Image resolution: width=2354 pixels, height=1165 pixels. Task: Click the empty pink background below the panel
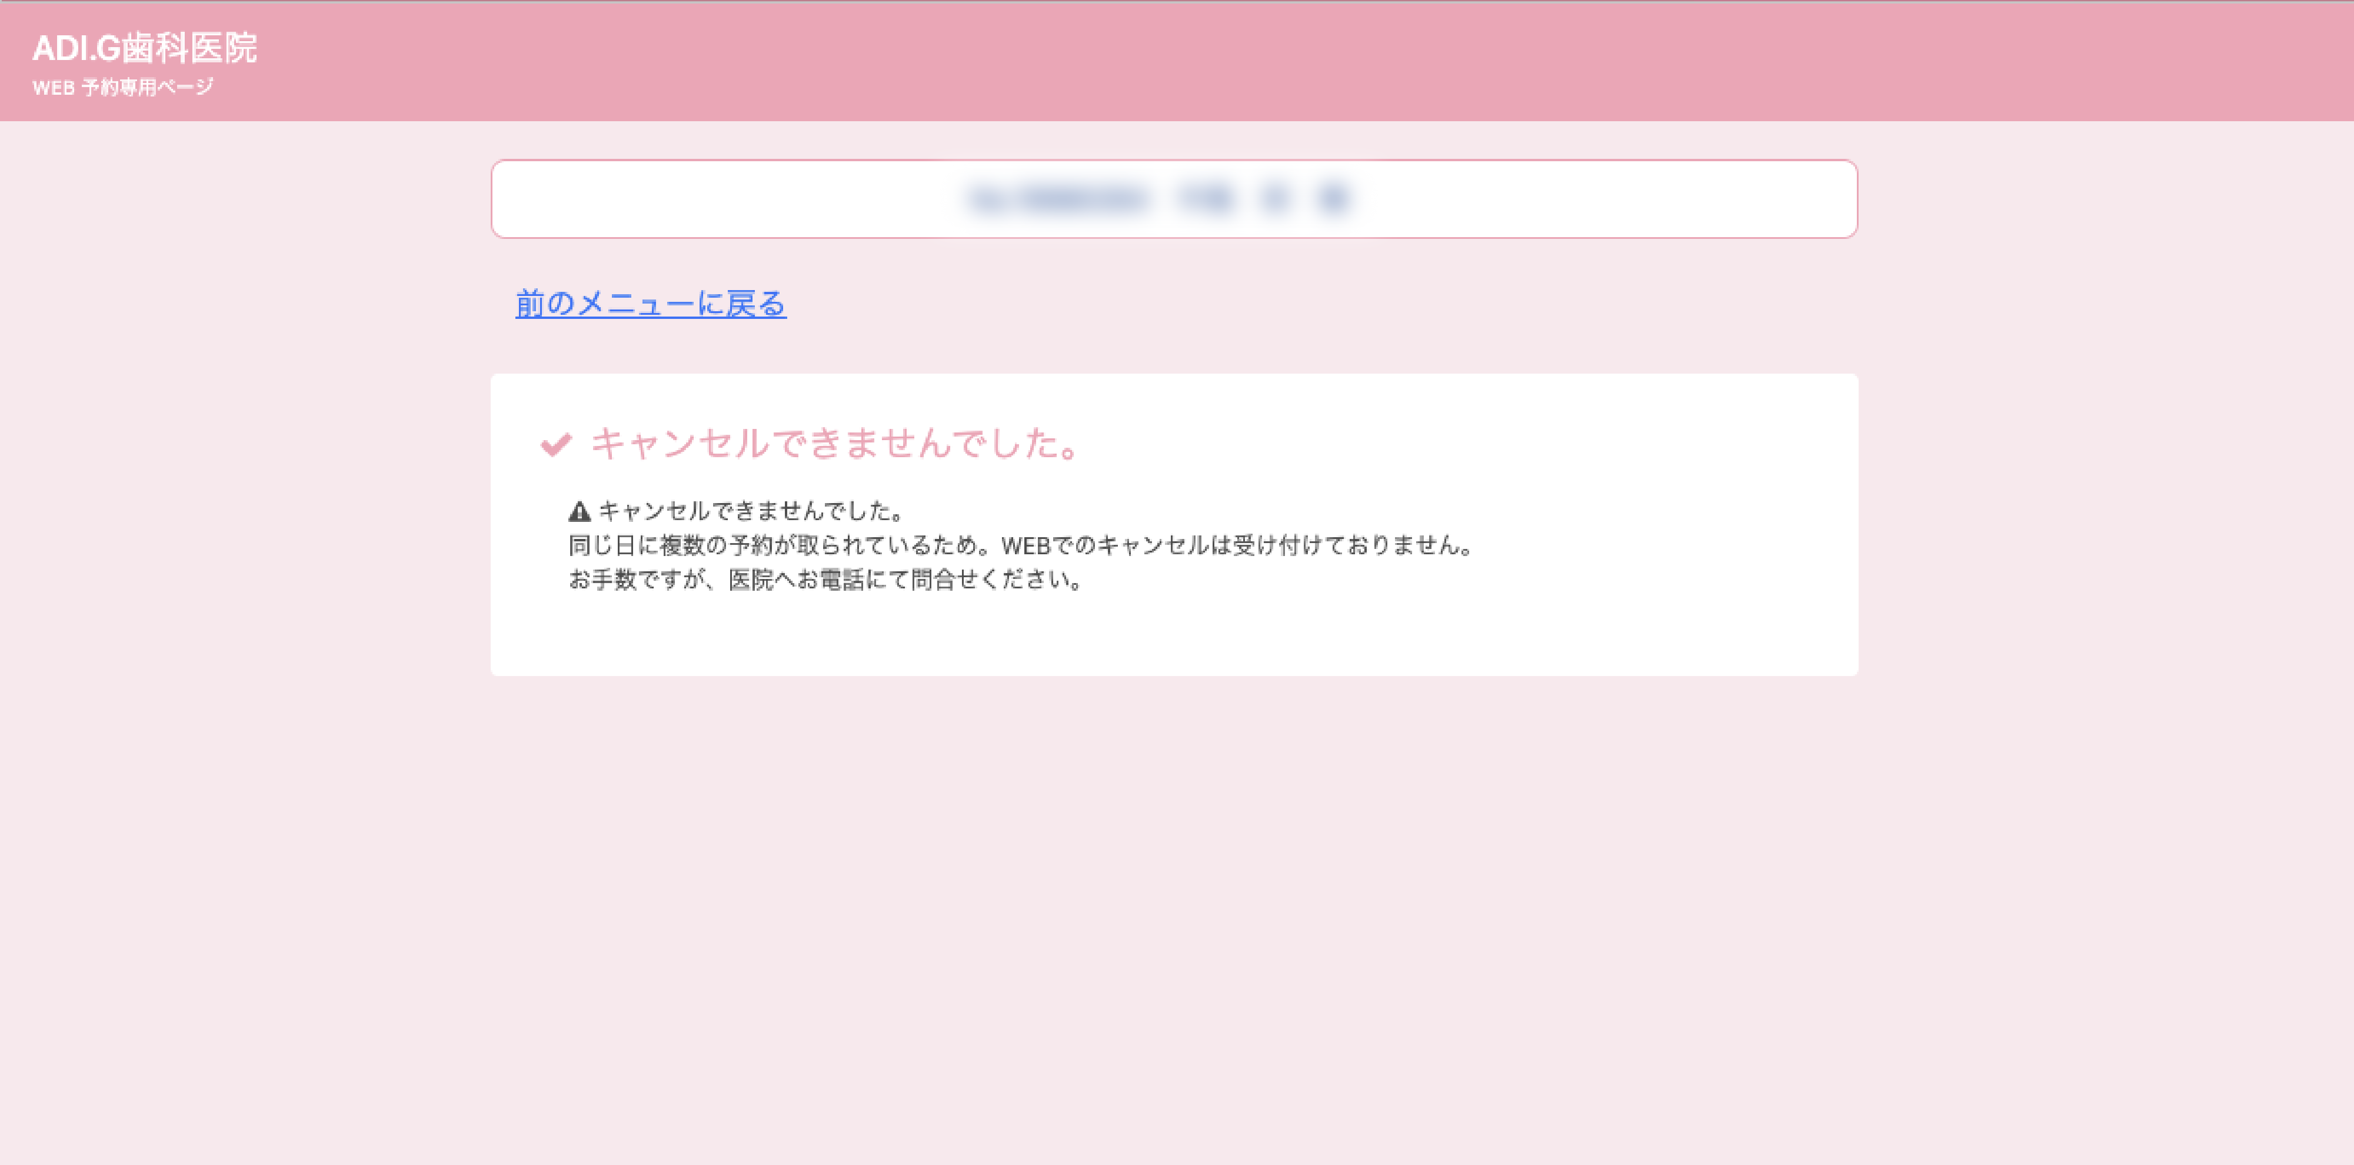pos(1174,914)
